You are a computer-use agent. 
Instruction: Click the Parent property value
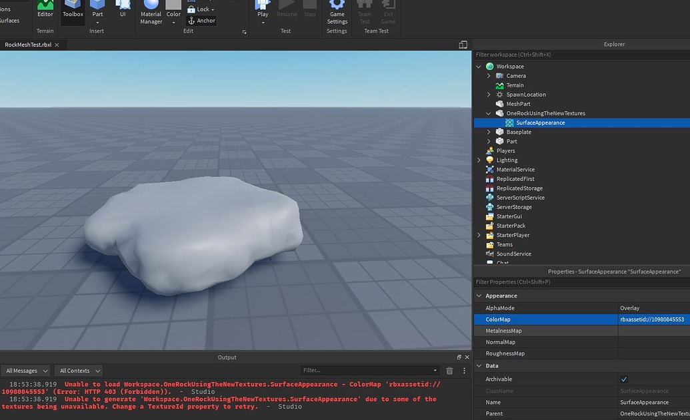[x=654, y=414]
